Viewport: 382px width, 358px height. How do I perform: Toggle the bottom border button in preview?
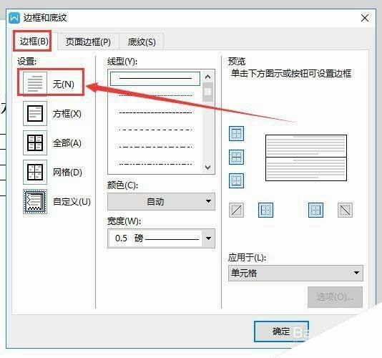click(236, 180)
